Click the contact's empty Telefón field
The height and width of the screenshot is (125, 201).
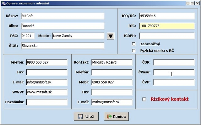(x=112, y=72)
